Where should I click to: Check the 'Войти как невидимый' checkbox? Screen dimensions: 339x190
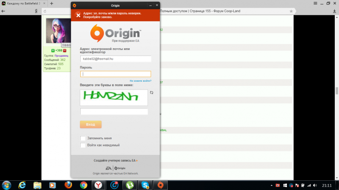(83, 145)
